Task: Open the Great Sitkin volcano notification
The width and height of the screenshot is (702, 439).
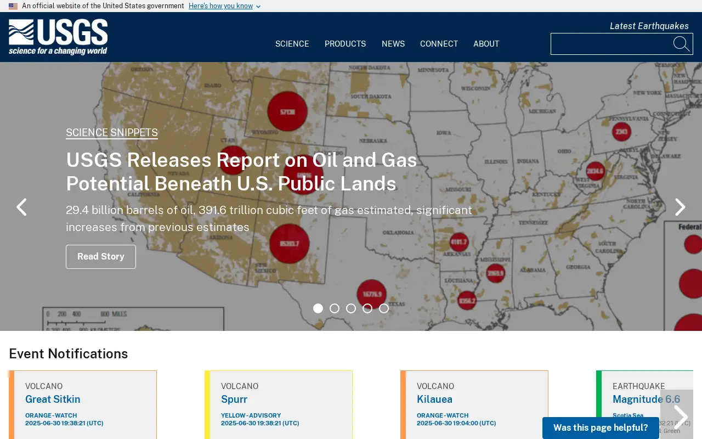Action: tap(53, 399)
